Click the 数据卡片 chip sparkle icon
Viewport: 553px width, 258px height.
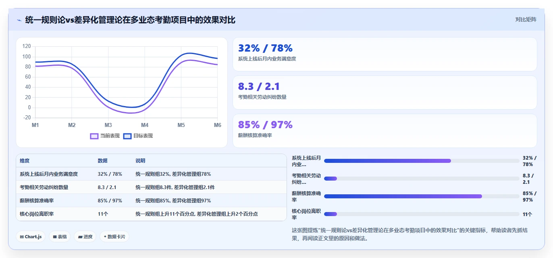click(x=105, y=237)
